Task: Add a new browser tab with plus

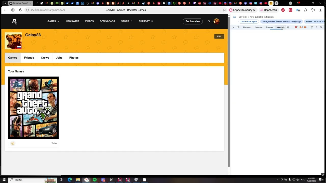Action: point(276,3)
